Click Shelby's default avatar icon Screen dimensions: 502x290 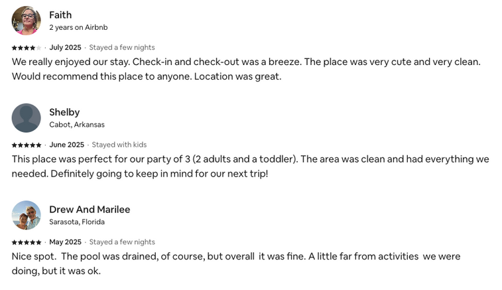(x=27, y=118)
